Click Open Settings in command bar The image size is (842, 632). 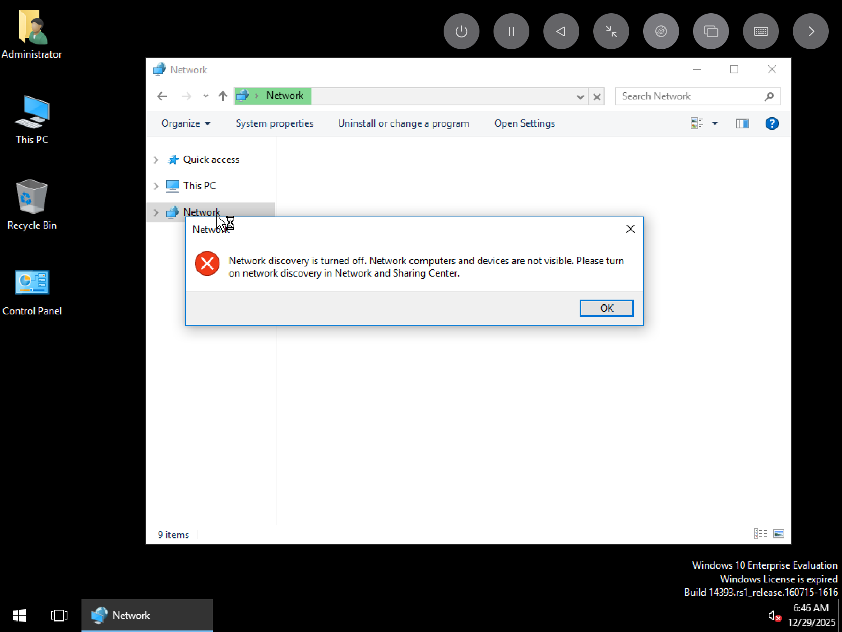click(x=524, y=124)
